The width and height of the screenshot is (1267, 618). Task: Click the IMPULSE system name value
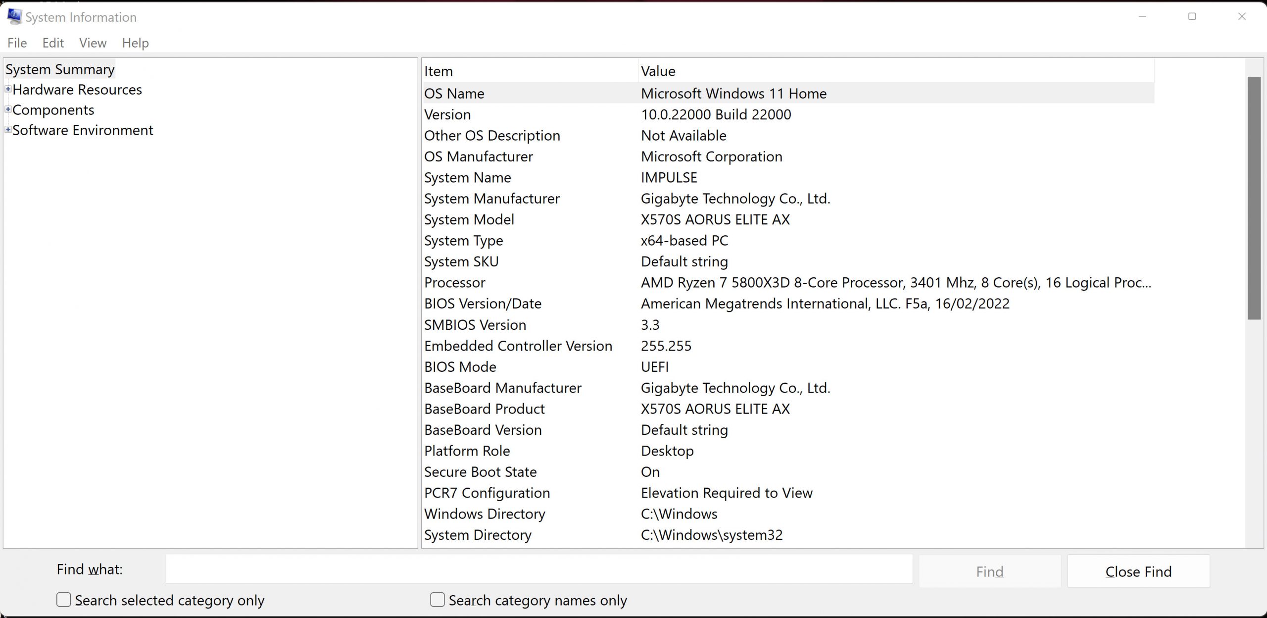click(x=669, y=177)
